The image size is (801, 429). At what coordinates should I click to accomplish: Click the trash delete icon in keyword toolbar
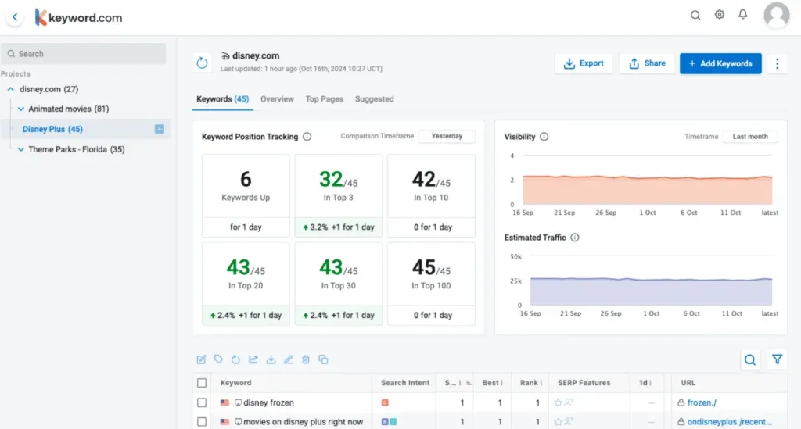[306, 359]
